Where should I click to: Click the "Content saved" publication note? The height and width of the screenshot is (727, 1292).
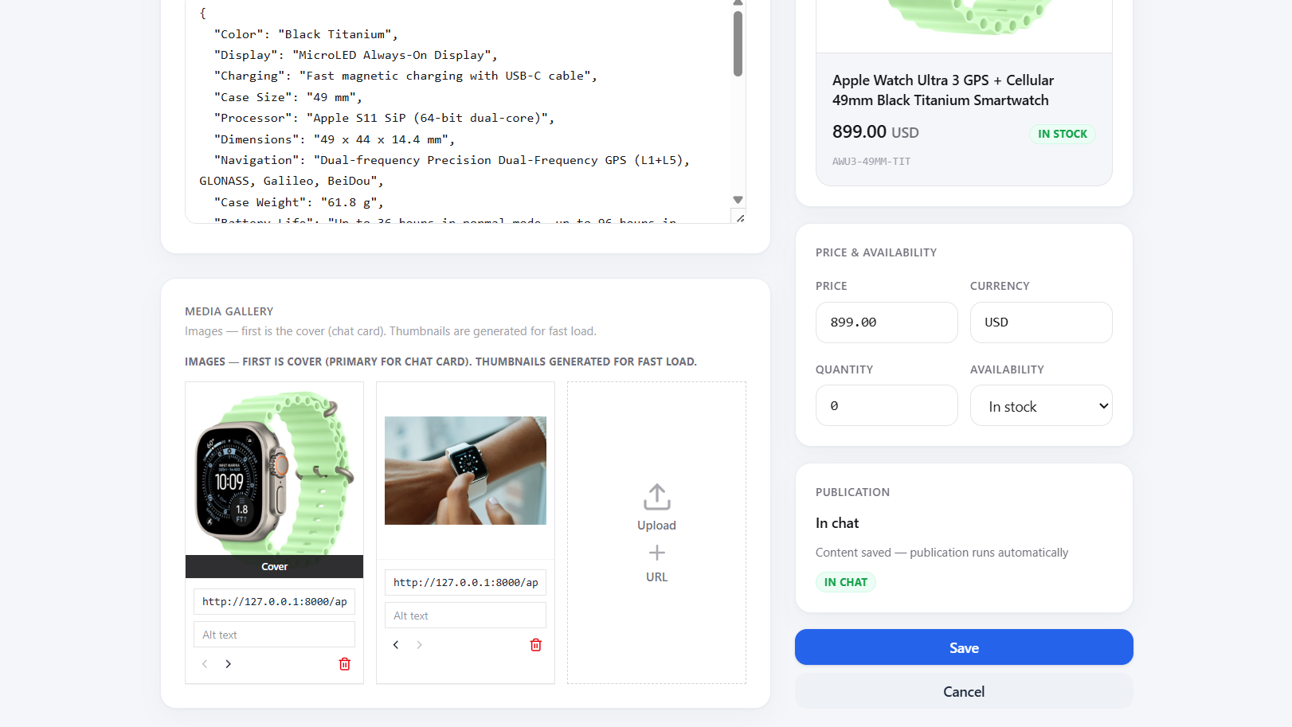click(x=942, y=553)
